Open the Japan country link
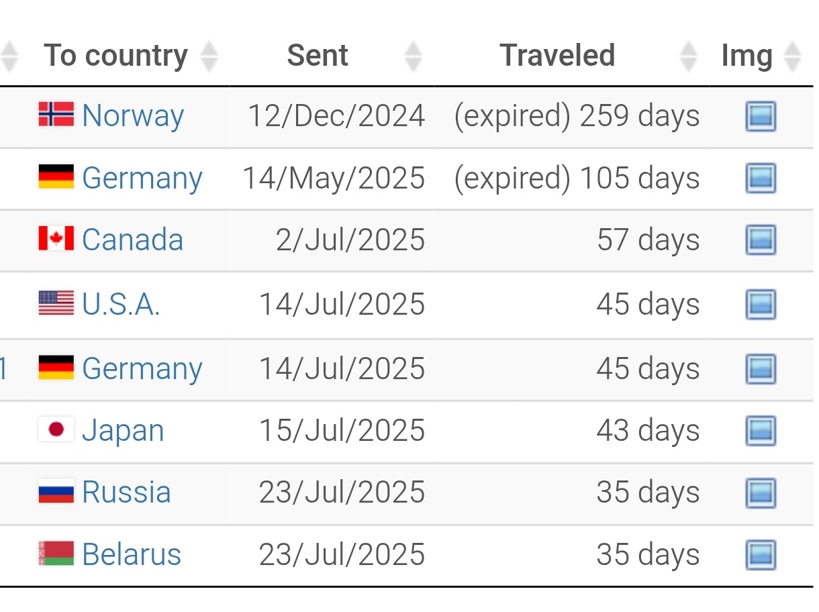Viewport: 819px width, 612px height. click(123, 431)
